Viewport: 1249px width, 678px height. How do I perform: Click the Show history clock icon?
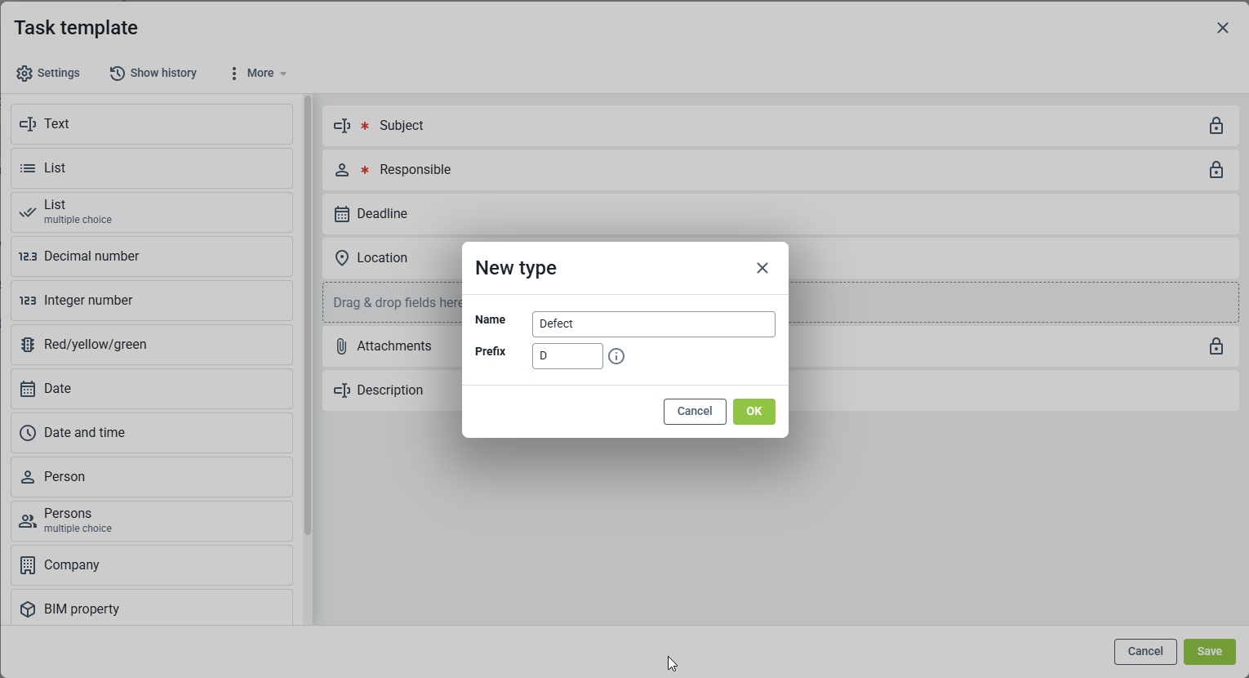point(118,74)
